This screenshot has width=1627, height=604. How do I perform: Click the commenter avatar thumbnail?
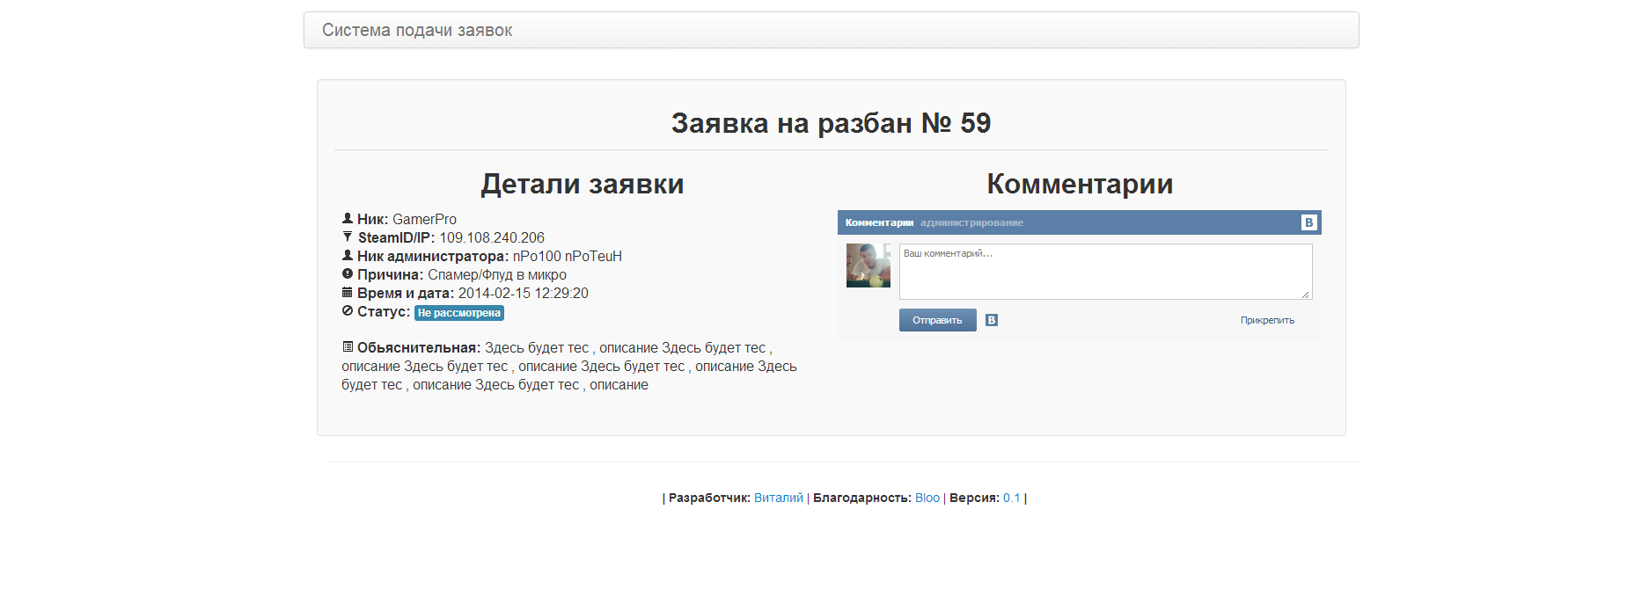coord(868,266)
